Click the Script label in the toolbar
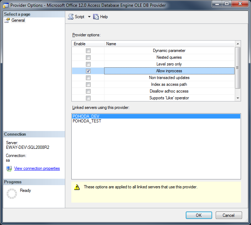251x225 pixels. [x=80, y=17]
